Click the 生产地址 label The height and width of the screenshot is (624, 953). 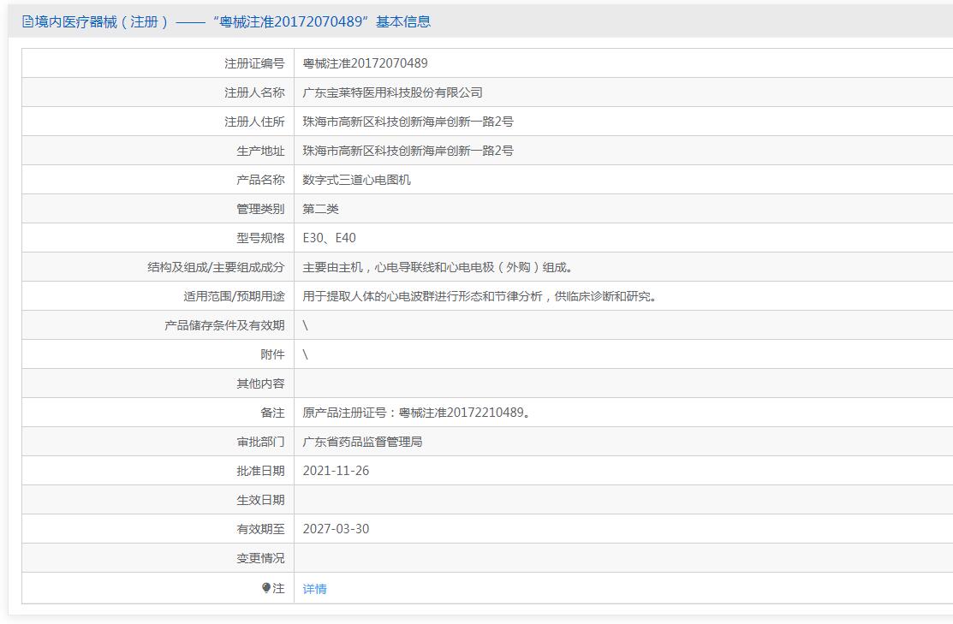(260, 151)
